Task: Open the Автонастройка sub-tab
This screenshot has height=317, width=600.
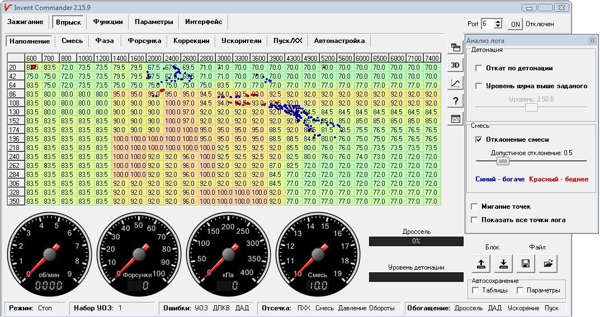Action: tap(339, 41)
